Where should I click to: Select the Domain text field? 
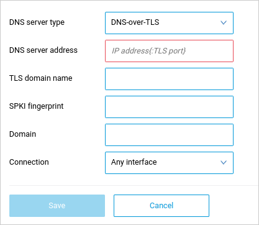[169, 135]
